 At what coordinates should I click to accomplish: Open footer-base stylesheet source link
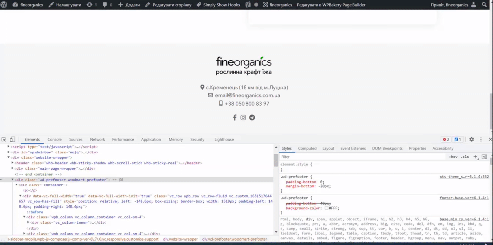(464, 198)
